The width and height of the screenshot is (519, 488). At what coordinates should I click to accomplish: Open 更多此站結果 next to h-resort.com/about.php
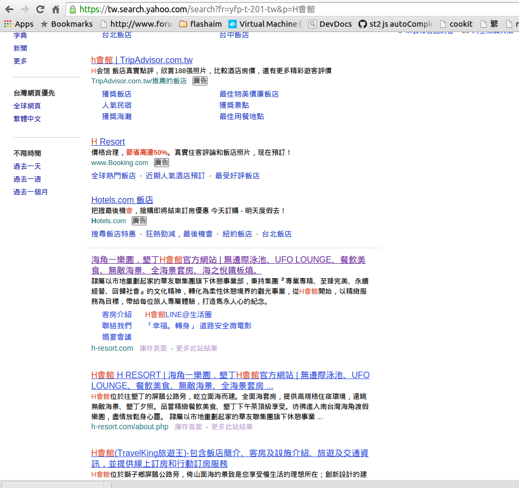[x=232, y=427]
